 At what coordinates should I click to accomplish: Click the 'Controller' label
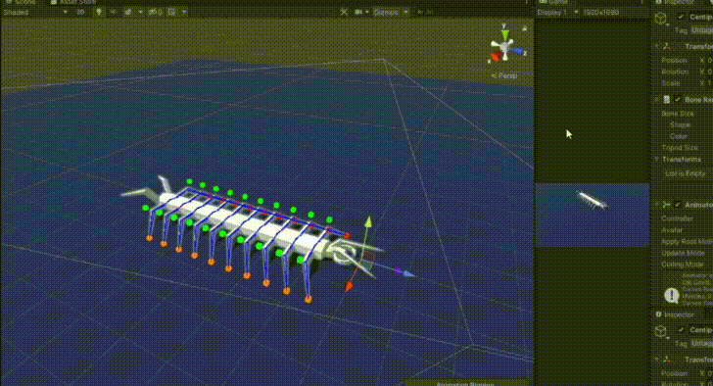677,218
